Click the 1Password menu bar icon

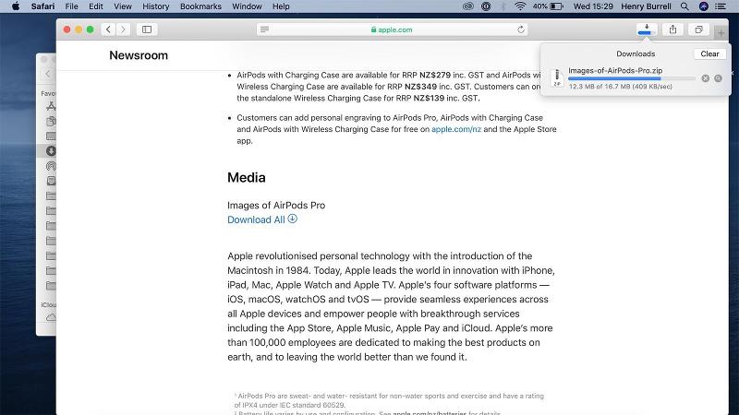486,6
